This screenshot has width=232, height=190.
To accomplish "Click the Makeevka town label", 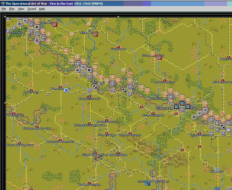I will pyautogui.click(x=118, y=155).
